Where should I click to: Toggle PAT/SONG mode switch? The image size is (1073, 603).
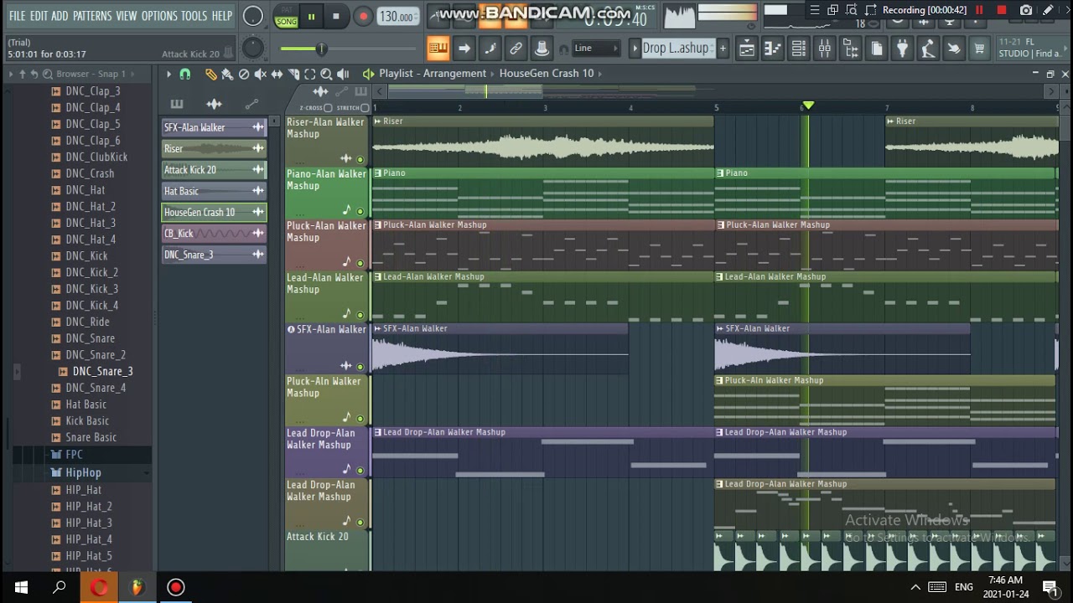(287, 16)
